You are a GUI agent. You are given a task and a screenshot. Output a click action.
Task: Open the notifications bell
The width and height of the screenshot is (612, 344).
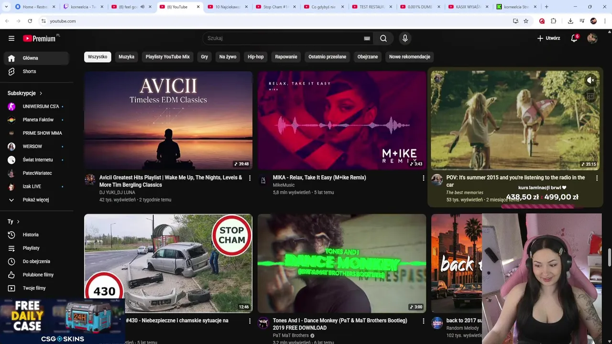point(575,38)
